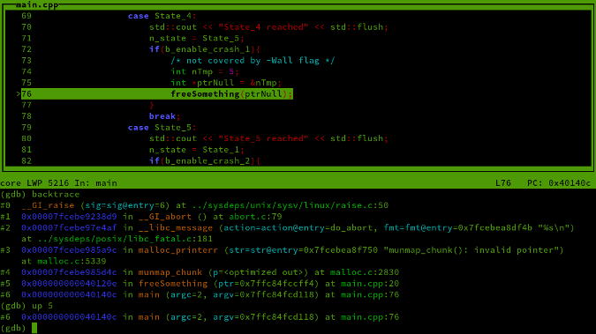Click the if(b_enable_crash_1) condition line
This screenshot has height=334, width=596.
(205, 49)
